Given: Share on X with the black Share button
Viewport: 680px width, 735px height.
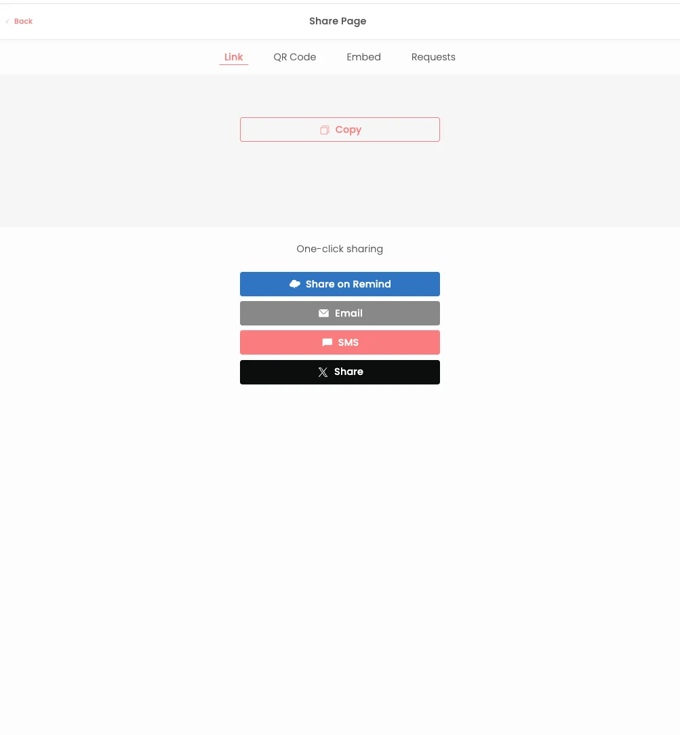Looking at the screenshot, I should tap(340, 372).
